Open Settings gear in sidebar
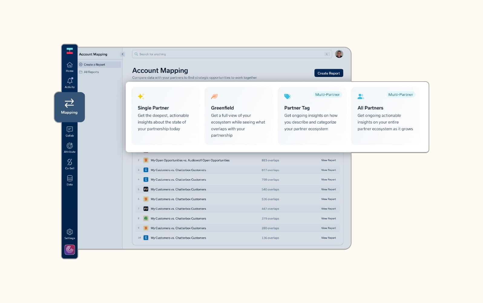The width and height of the screenshot is (483, 303). (70, 234)
